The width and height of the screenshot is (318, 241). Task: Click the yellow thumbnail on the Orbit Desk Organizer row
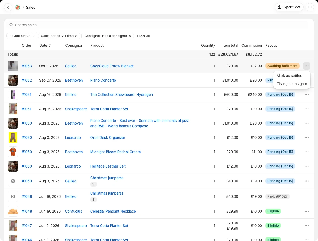click(x=13, y=138)
